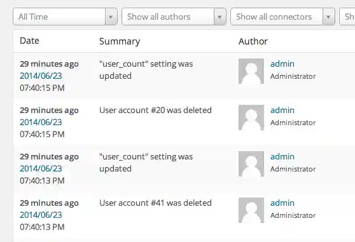Screen dimensions: 355x242
Task: Click 07:40:15 PM time in first row
Action: click(x=42, y=88)
